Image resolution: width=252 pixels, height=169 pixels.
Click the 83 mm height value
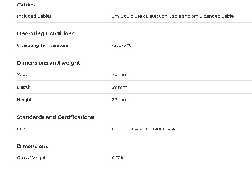[120, 100]
